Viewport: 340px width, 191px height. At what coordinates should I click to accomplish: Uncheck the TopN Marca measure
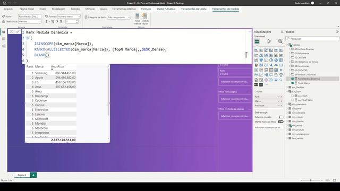click(x=293, y=83)
